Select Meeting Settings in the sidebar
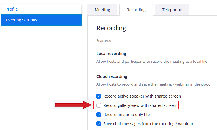Viewport: 217px width, 130px height. pos(41,20)
